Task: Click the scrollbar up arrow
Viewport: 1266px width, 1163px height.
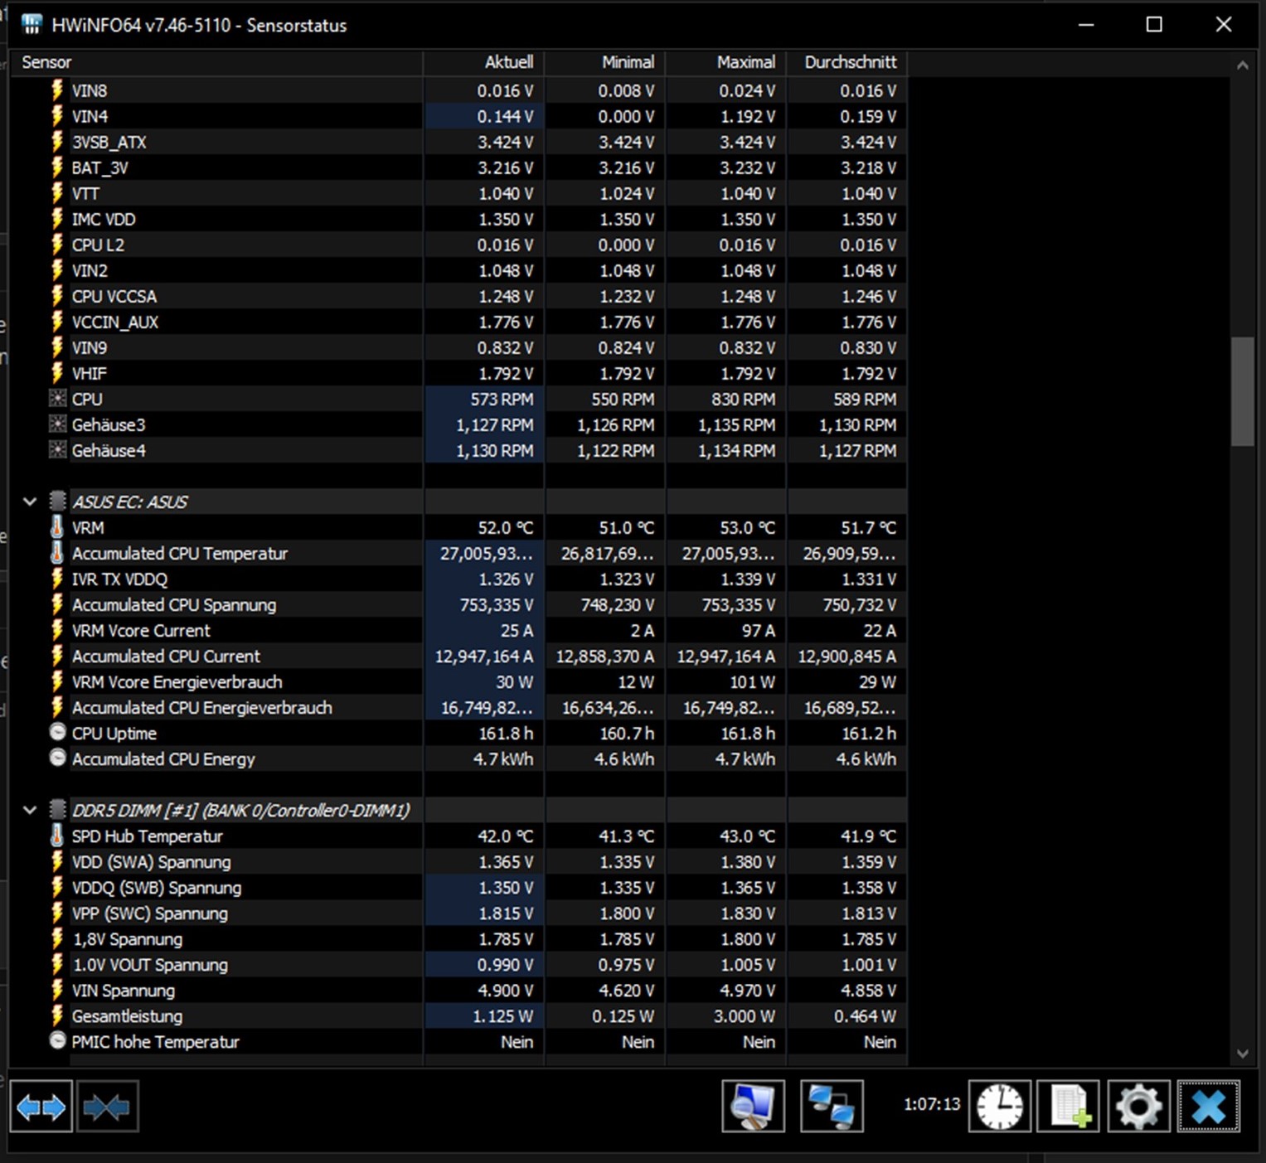Action: tap(1242, 65)
